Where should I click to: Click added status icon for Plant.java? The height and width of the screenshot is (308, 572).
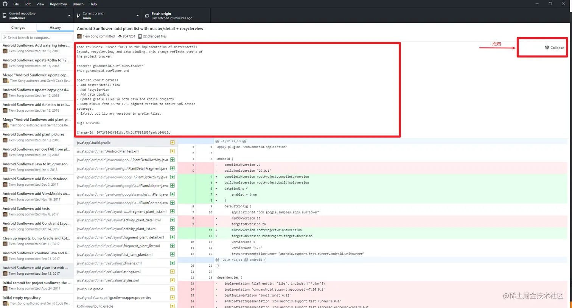click(x=173, y=194)
